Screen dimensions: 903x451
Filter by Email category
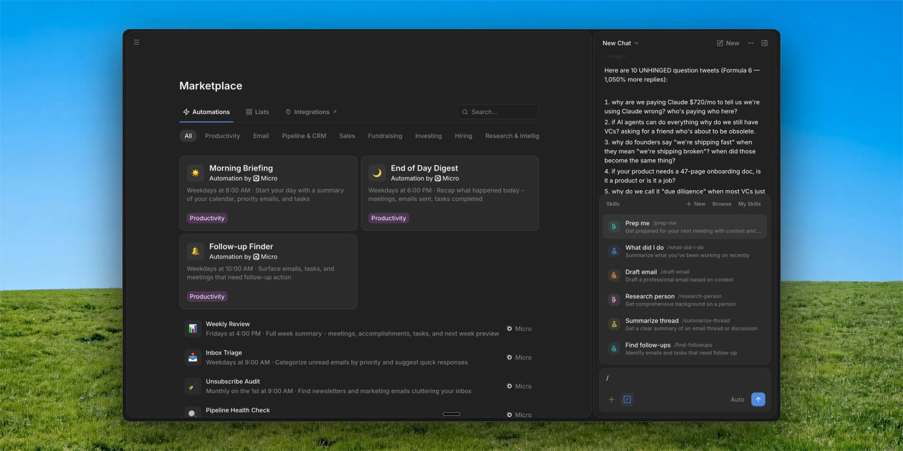pos(261,136)
